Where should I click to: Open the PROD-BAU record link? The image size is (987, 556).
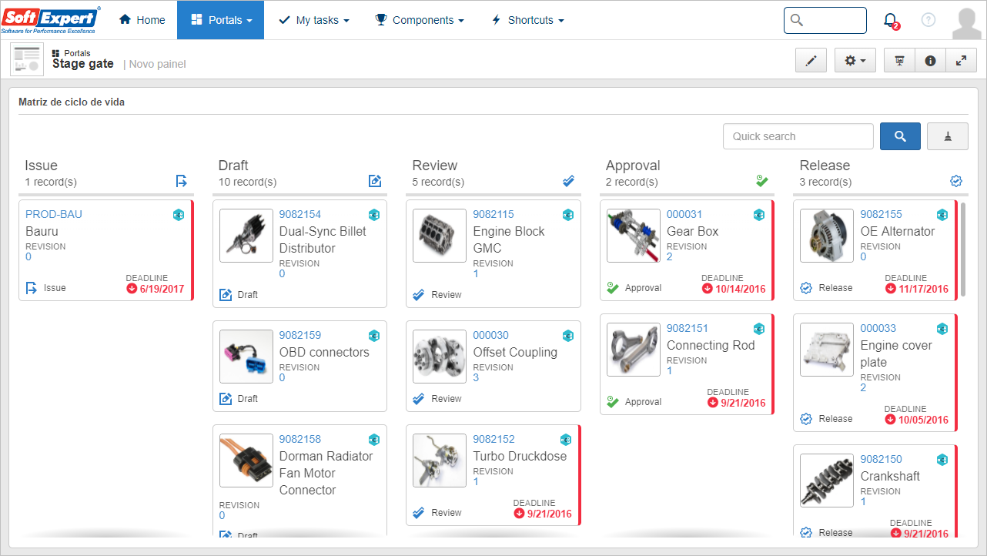pyautogui.click(x=54, y=214)
